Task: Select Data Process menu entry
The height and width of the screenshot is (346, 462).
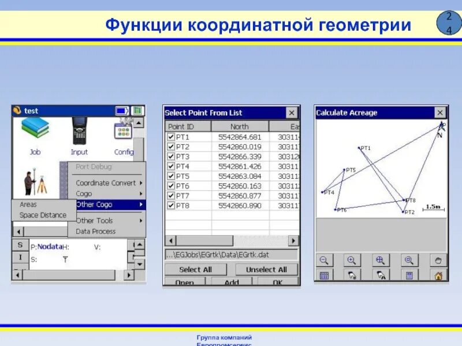Action: click(95, 231)
